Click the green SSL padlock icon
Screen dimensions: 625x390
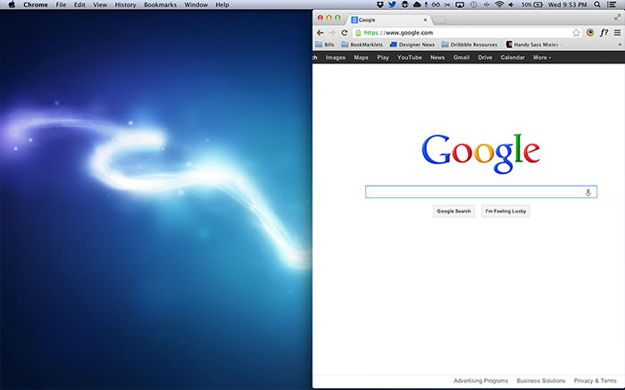(358, 33)
